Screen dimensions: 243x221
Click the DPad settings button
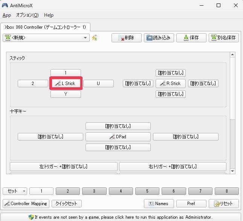[x=118, y=137]
